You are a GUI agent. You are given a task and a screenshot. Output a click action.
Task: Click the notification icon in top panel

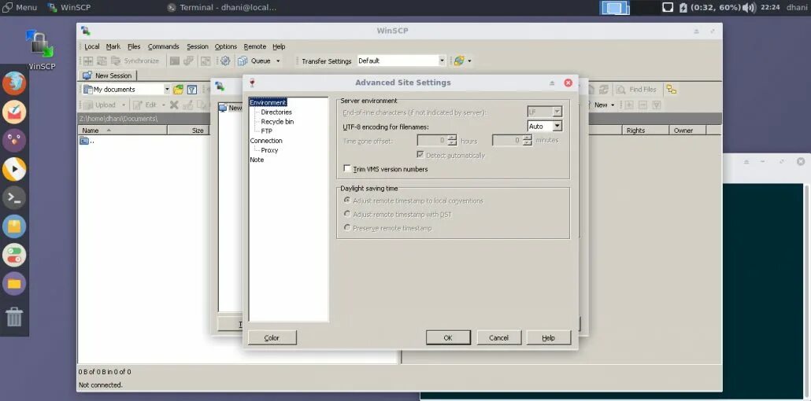668,7
